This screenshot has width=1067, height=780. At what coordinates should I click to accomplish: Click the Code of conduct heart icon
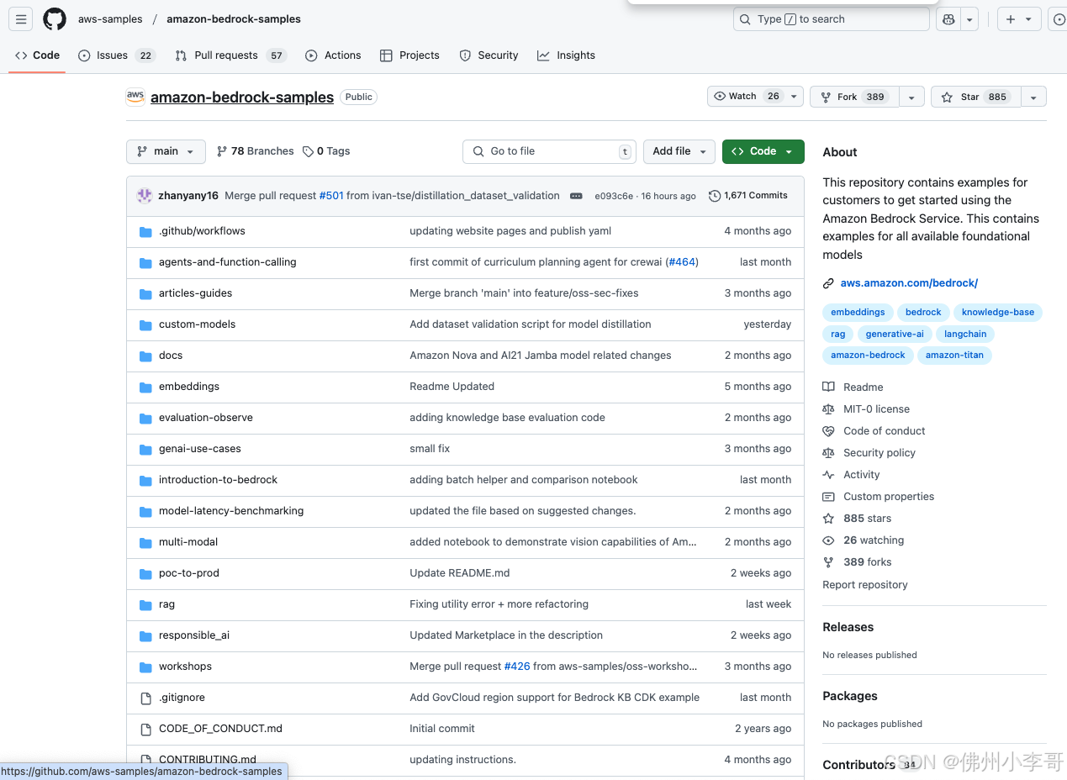click(828, 431)
